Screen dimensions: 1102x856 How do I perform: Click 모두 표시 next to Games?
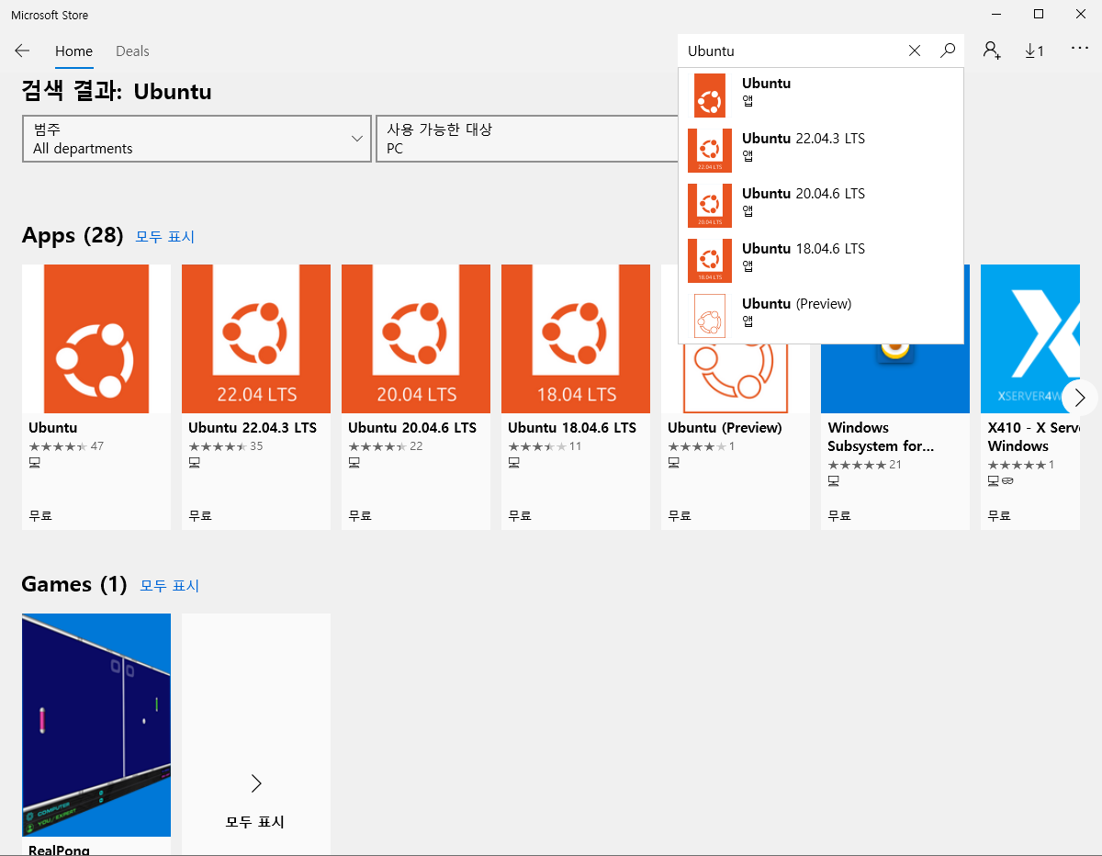click(x=169, y=586)
